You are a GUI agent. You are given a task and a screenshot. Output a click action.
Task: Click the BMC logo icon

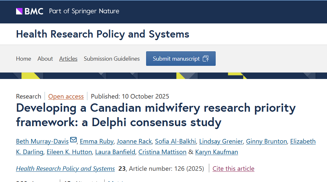point(19,11)
